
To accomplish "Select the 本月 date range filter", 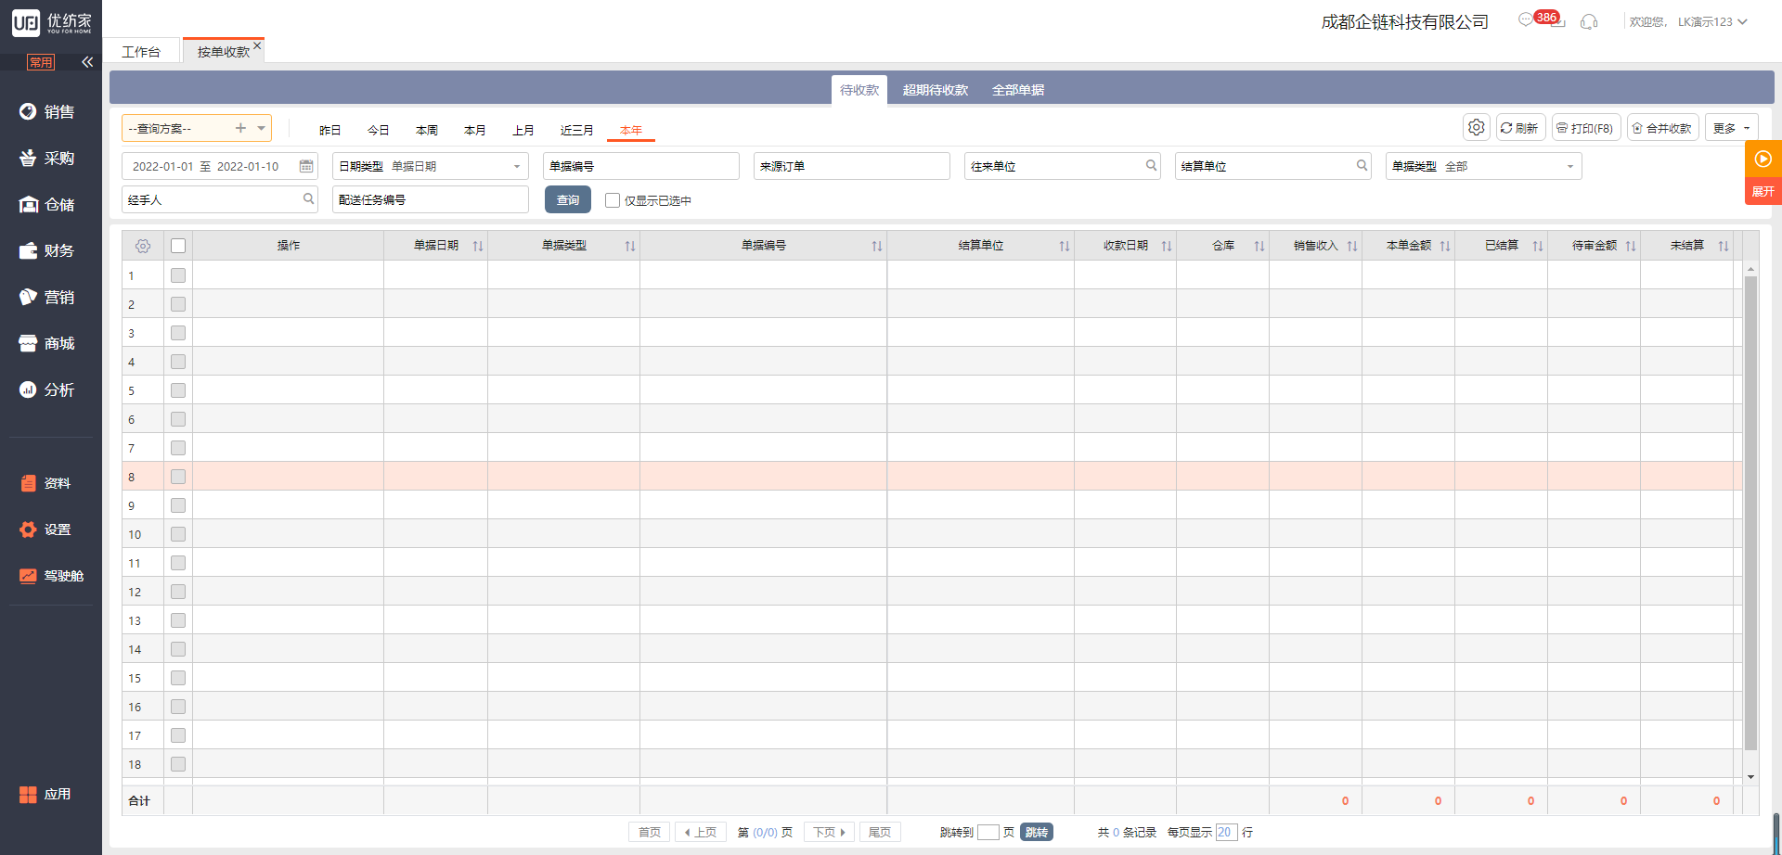I will click(x=474, y=131).
